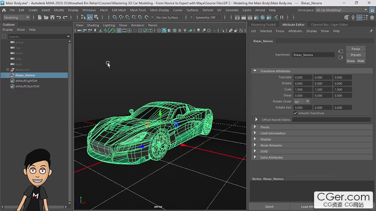Select by component type mode icon
This screenshot has width=376, height=211.
click(x=96, y=17)
